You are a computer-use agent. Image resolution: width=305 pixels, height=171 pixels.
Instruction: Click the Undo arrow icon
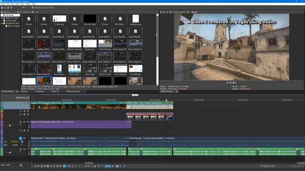pos(23,8)
